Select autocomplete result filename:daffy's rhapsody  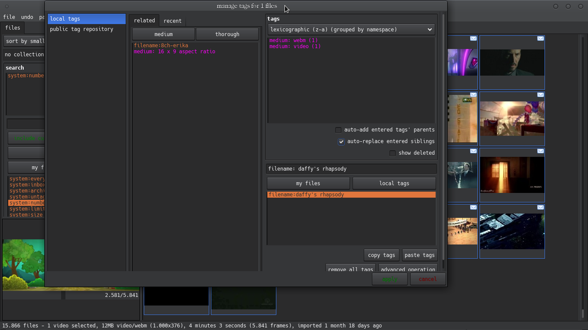coord(351,195)
